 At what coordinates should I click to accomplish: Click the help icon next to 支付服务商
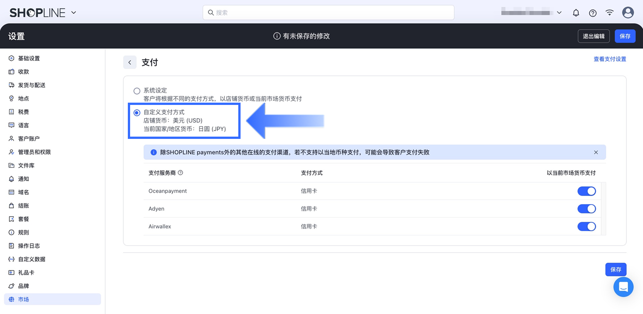180,172
